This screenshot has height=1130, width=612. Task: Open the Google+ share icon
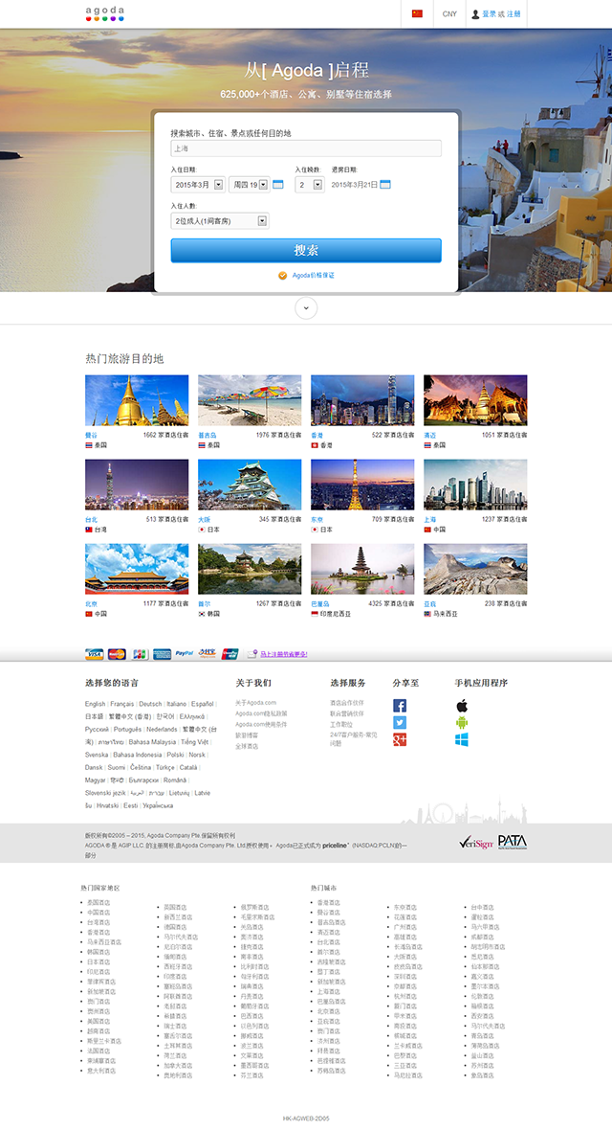point(400,739)
